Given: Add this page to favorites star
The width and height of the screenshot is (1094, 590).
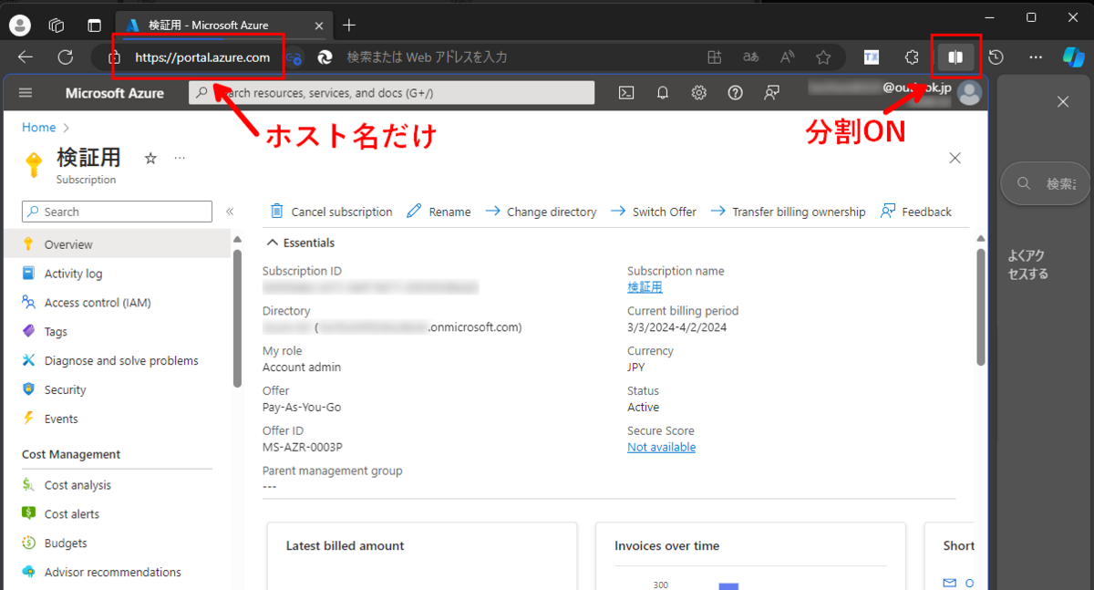Looking at the screenshot, I should [x=823, y=57].
